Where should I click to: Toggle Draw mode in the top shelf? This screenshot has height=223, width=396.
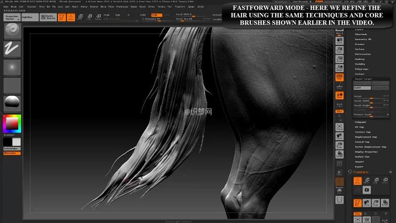coord(71,17)
